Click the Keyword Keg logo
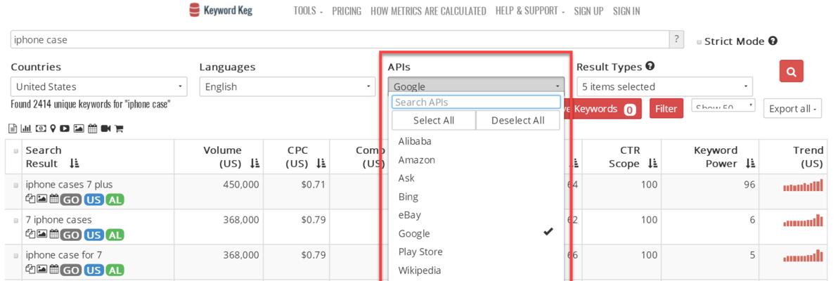The image size is (838, 281). 220,11
